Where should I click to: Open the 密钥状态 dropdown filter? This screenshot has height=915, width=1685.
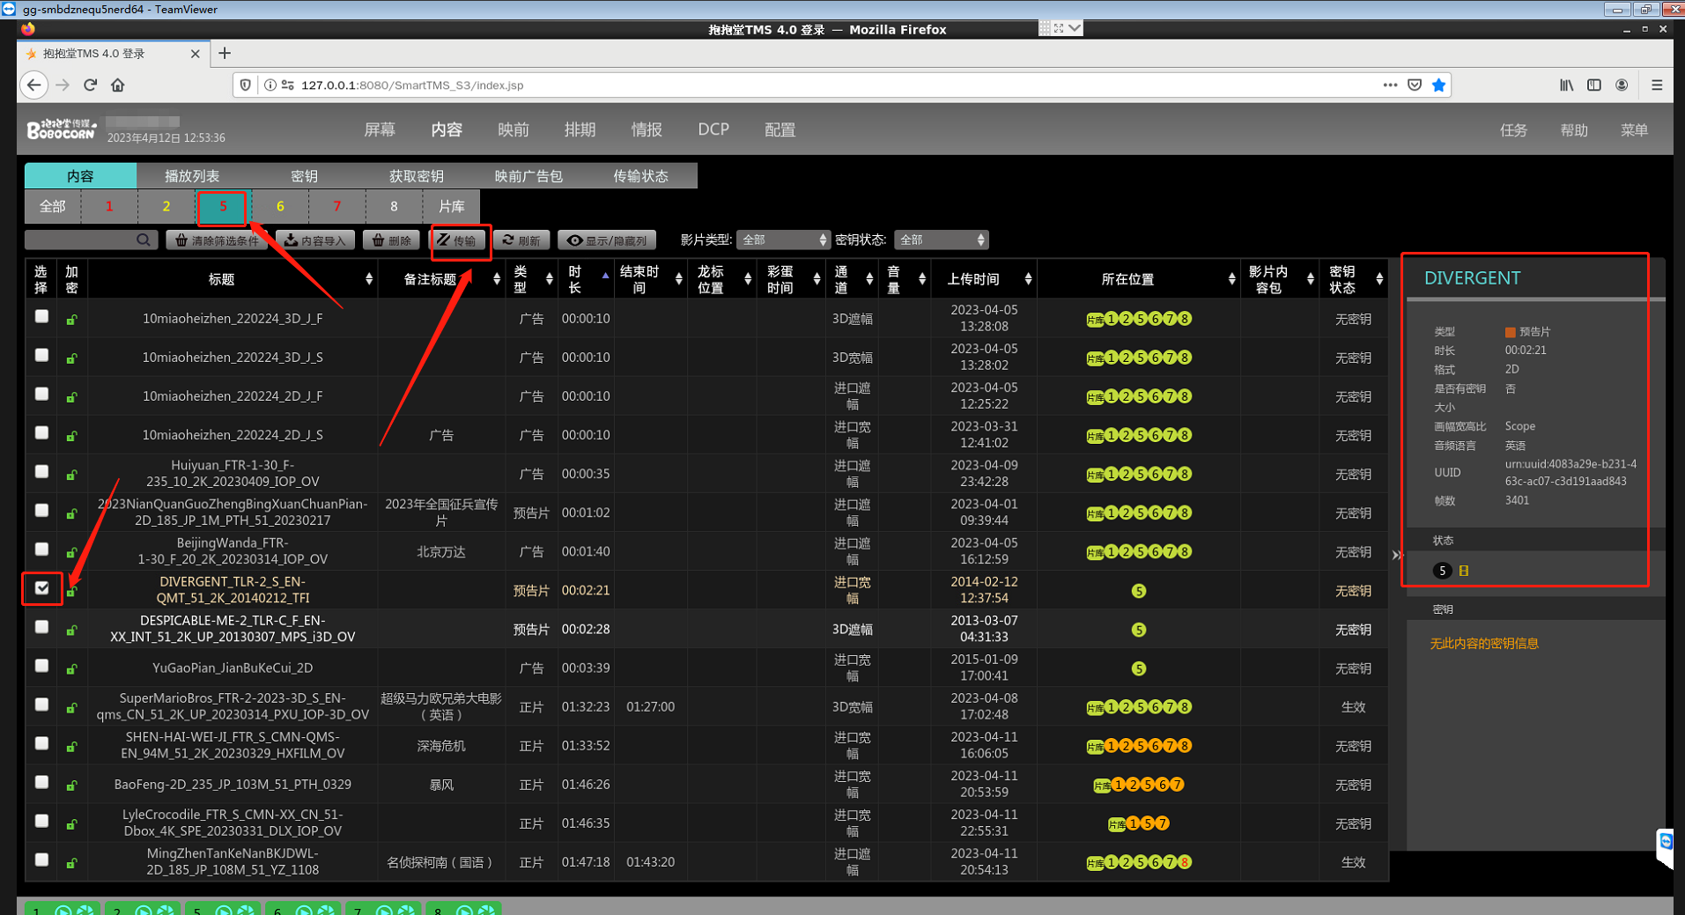pyautogui.click(x=941, y=240)
